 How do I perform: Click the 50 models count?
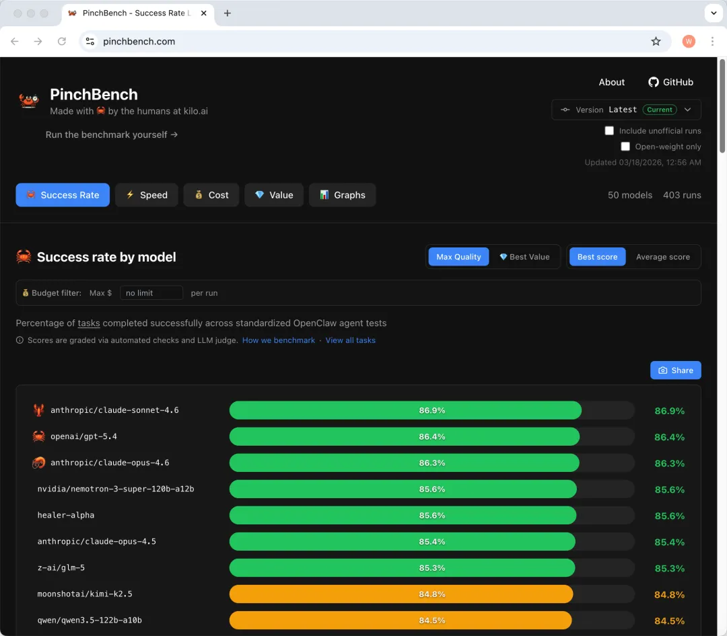click(629, 195)
